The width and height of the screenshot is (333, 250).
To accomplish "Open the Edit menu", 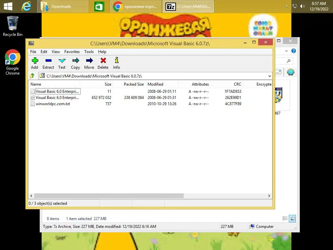I will [x=44, y=52].
